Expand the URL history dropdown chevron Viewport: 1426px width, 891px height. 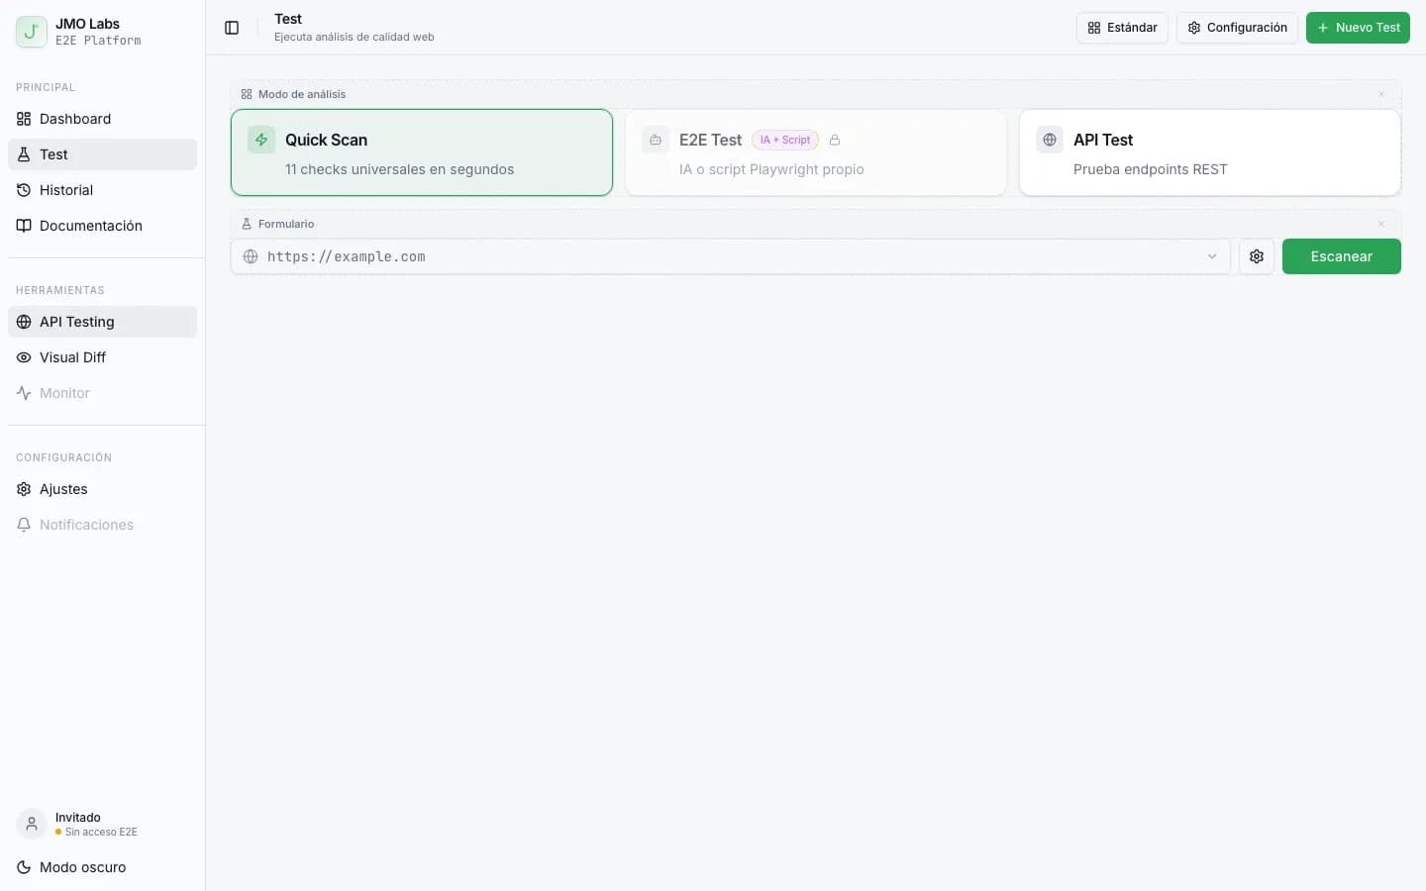tap(1212, 256)
